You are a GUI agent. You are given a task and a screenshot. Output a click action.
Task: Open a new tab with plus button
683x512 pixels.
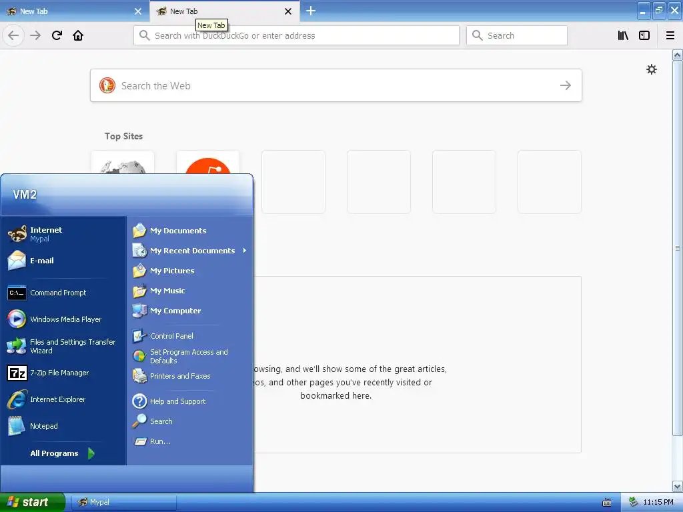(x=311, y=11)
